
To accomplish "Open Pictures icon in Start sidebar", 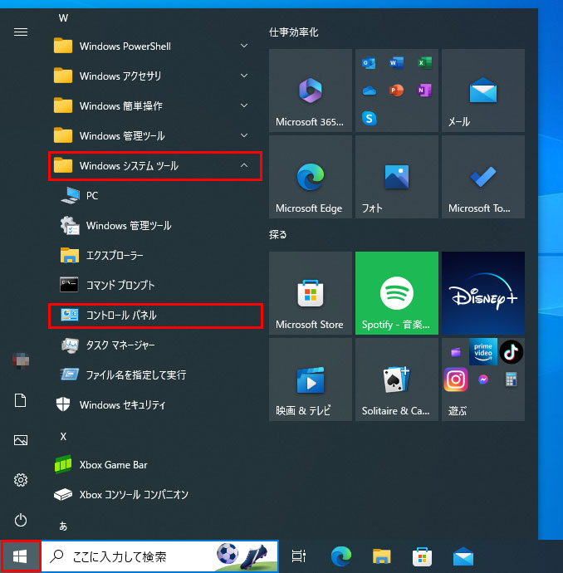I will [x=21, y=440].
